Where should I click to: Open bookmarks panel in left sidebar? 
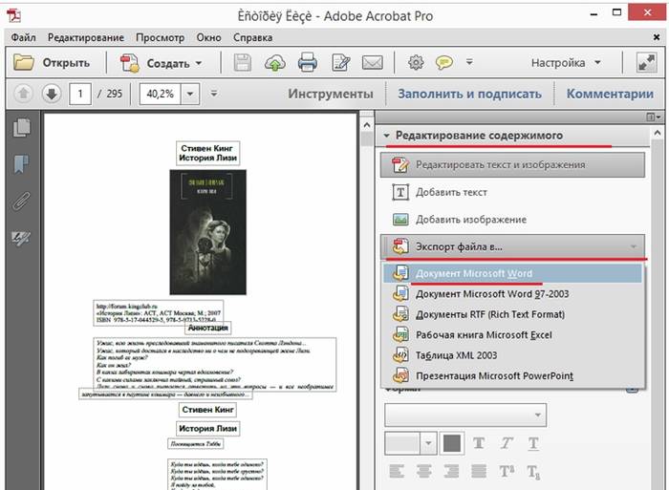pos(20,164)
